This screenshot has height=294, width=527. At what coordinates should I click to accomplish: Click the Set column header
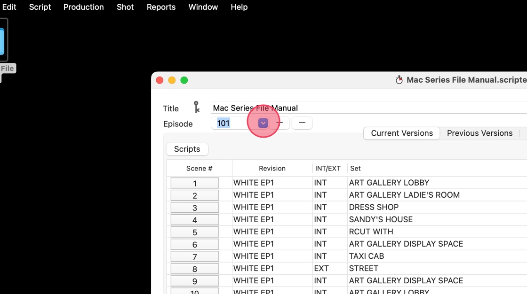(x=355, y=169)
